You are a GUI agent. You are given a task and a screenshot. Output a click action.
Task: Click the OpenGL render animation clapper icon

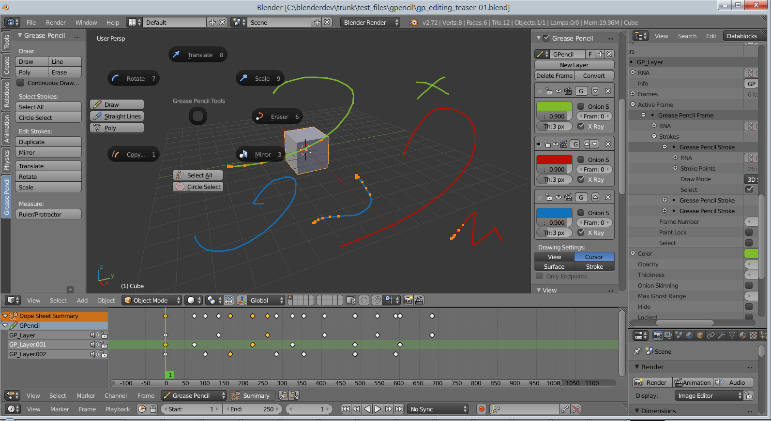coord(419,300)
